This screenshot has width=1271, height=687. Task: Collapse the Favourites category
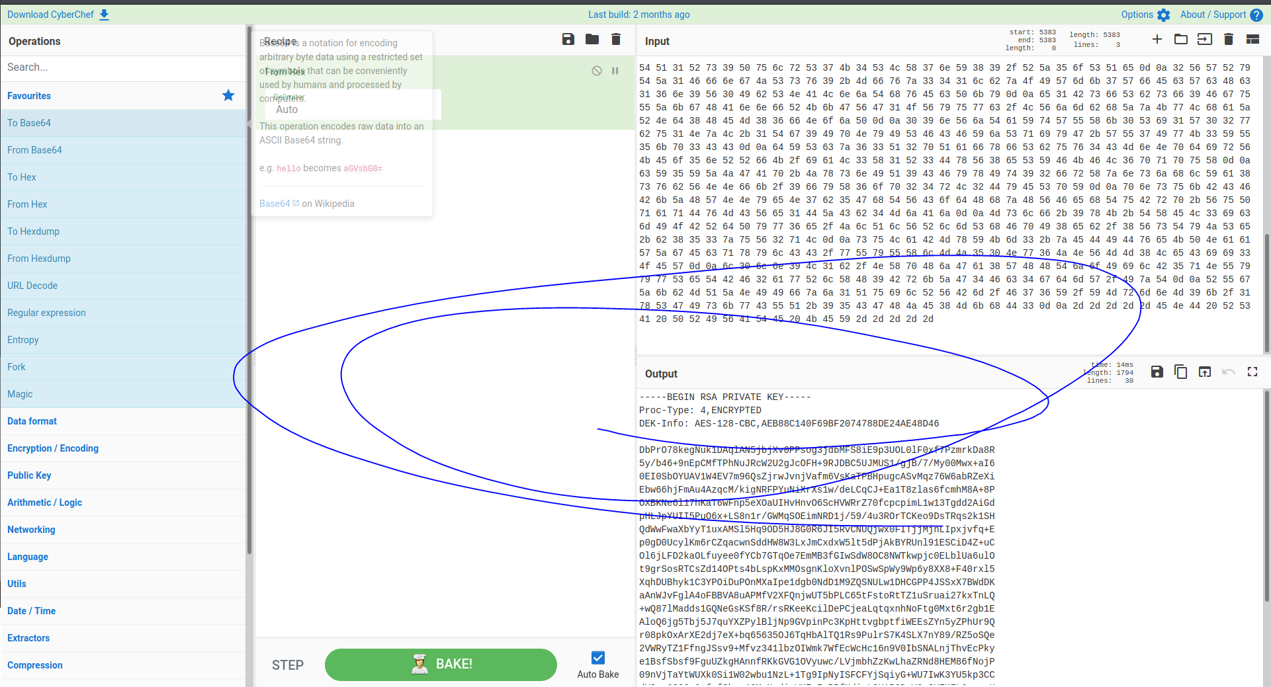pyautogui.click(x=123, y=96)
